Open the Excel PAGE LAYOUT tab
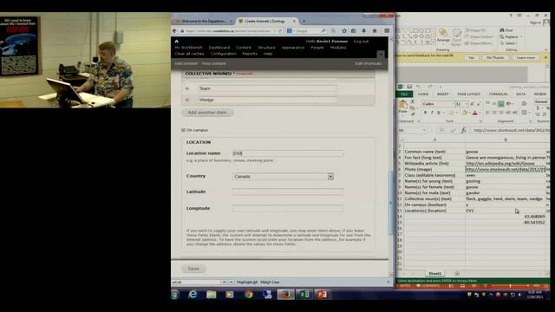The image size is (555, 312). coord(469,94)
